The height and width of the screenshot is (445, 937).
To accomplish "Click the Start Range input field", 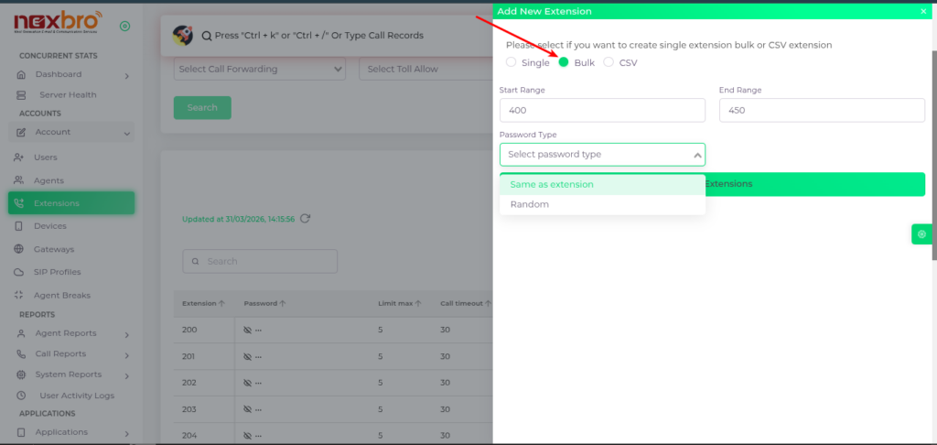I will [x=602, y=110].
